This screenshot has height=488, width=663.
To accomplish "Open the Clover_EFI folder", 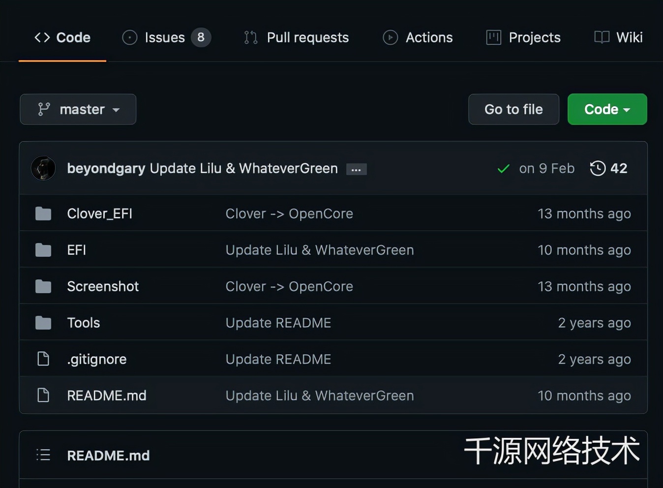I will tap(99, 213).
